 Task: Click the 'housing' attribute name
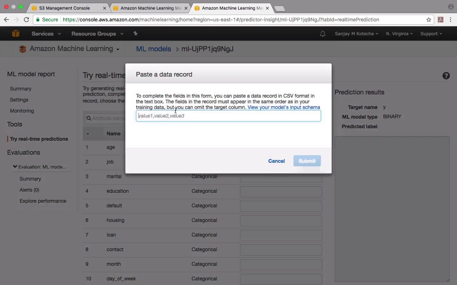[x=115, y=220]
